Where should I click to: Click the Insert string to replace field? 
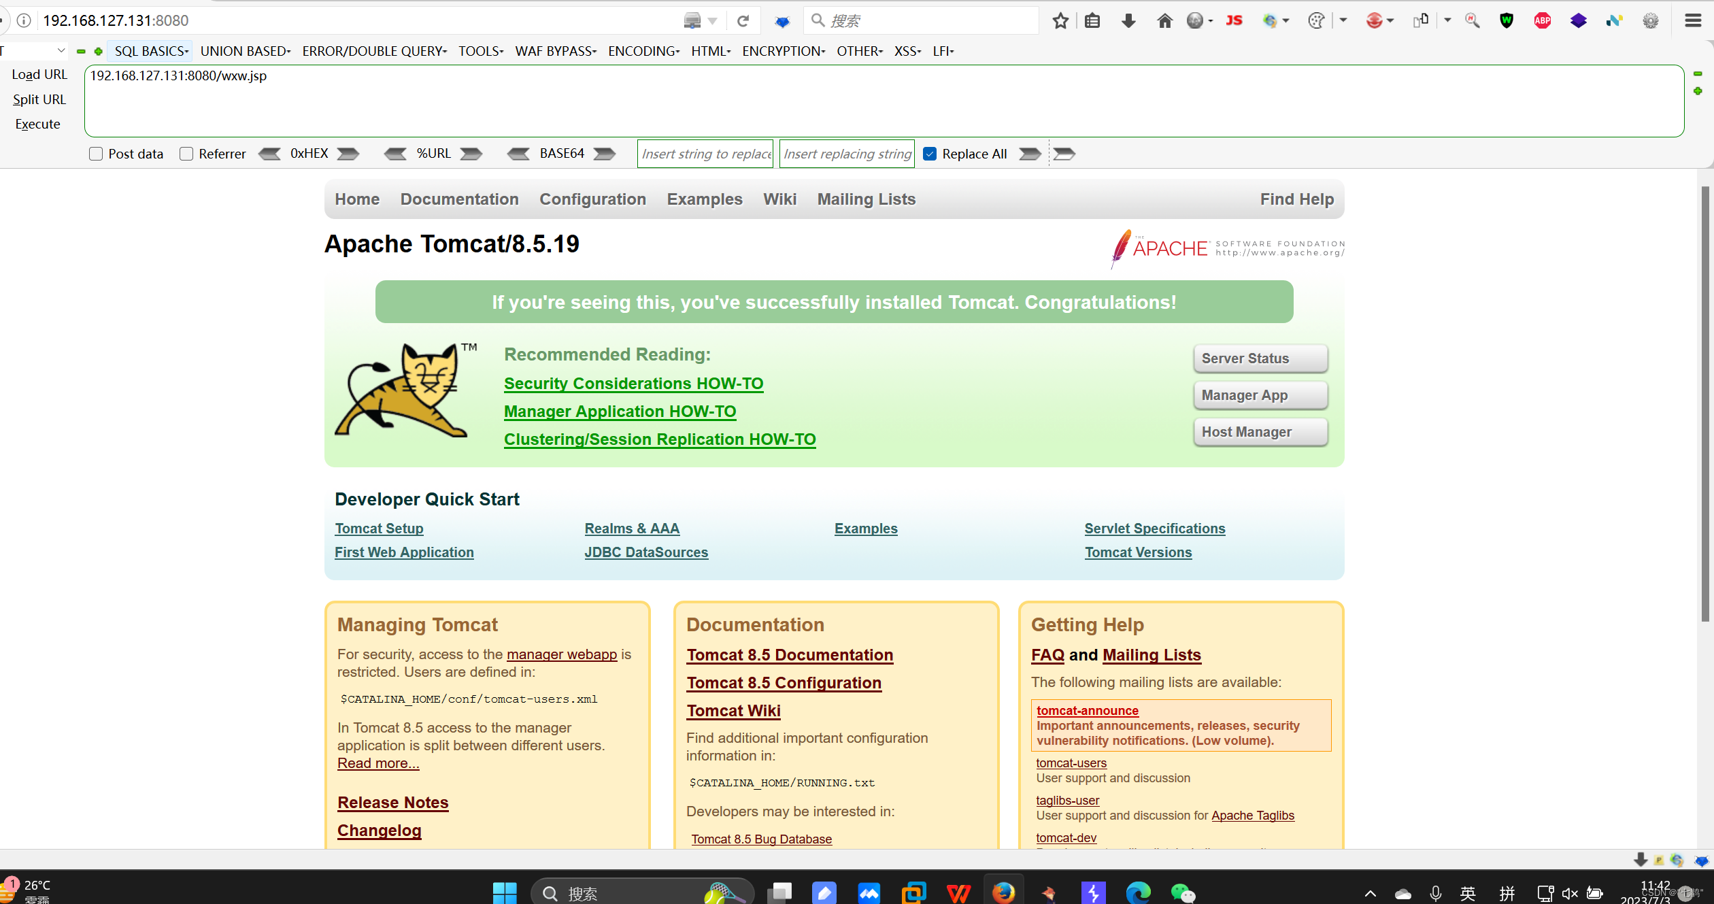point(705,154)
